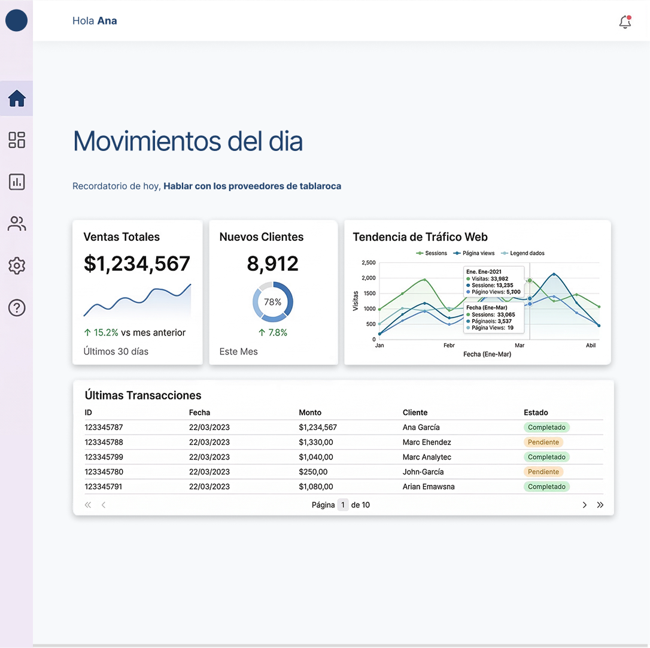
Task: Click the Ene. Ene-2021 chart tooltip
Action: click(493, 281)
